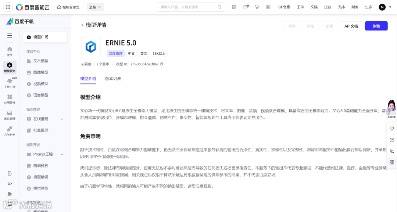The image size is (397, 212).
Task: Click the user avatar N
Action: [x=382, y=7]
